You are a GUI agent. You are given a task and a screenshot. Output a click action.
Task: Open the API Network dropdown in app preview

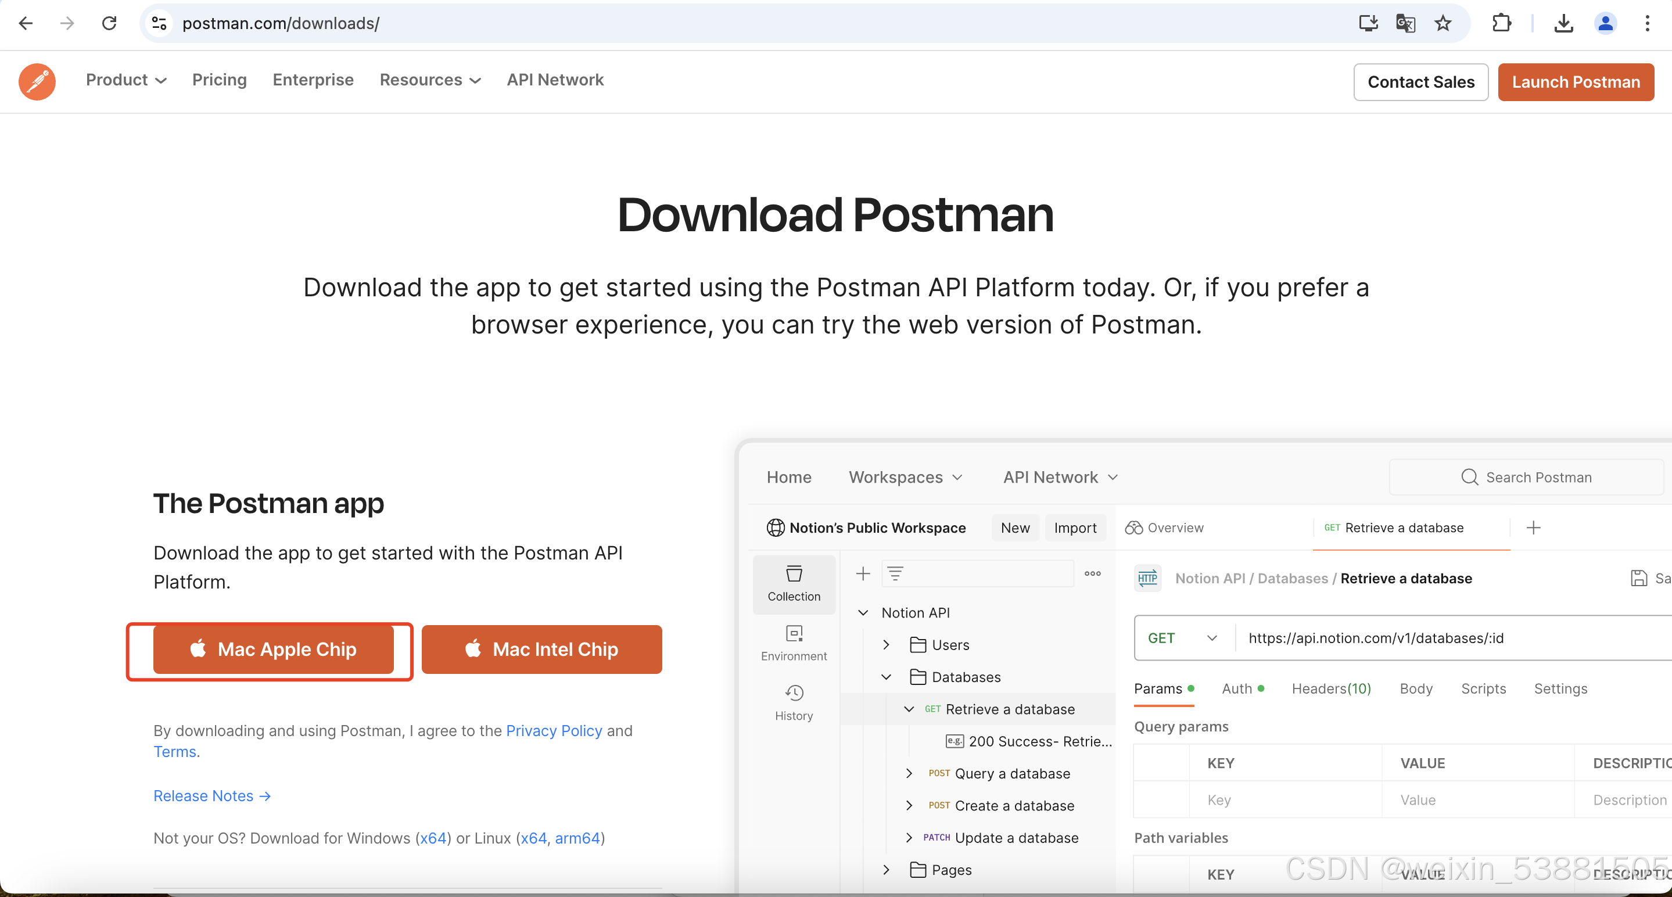[1060, 477]
